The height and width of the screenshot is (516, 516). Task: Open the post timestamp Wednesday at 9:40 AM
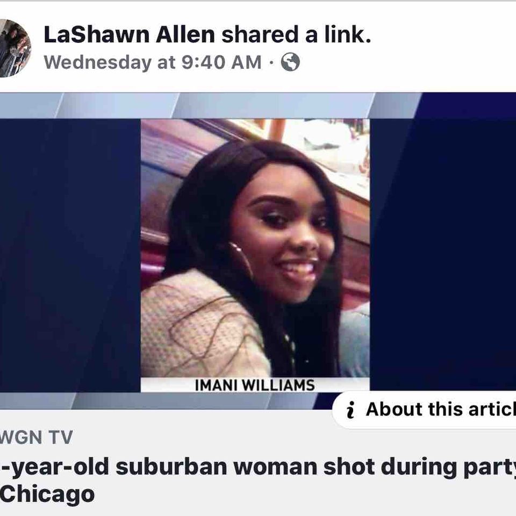[152, 62]
